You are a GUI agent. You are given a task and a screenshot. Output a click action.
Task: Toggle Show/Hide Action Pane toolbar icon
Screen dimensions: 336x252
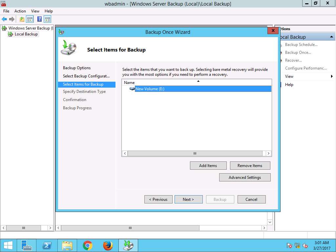coord(47,19)
